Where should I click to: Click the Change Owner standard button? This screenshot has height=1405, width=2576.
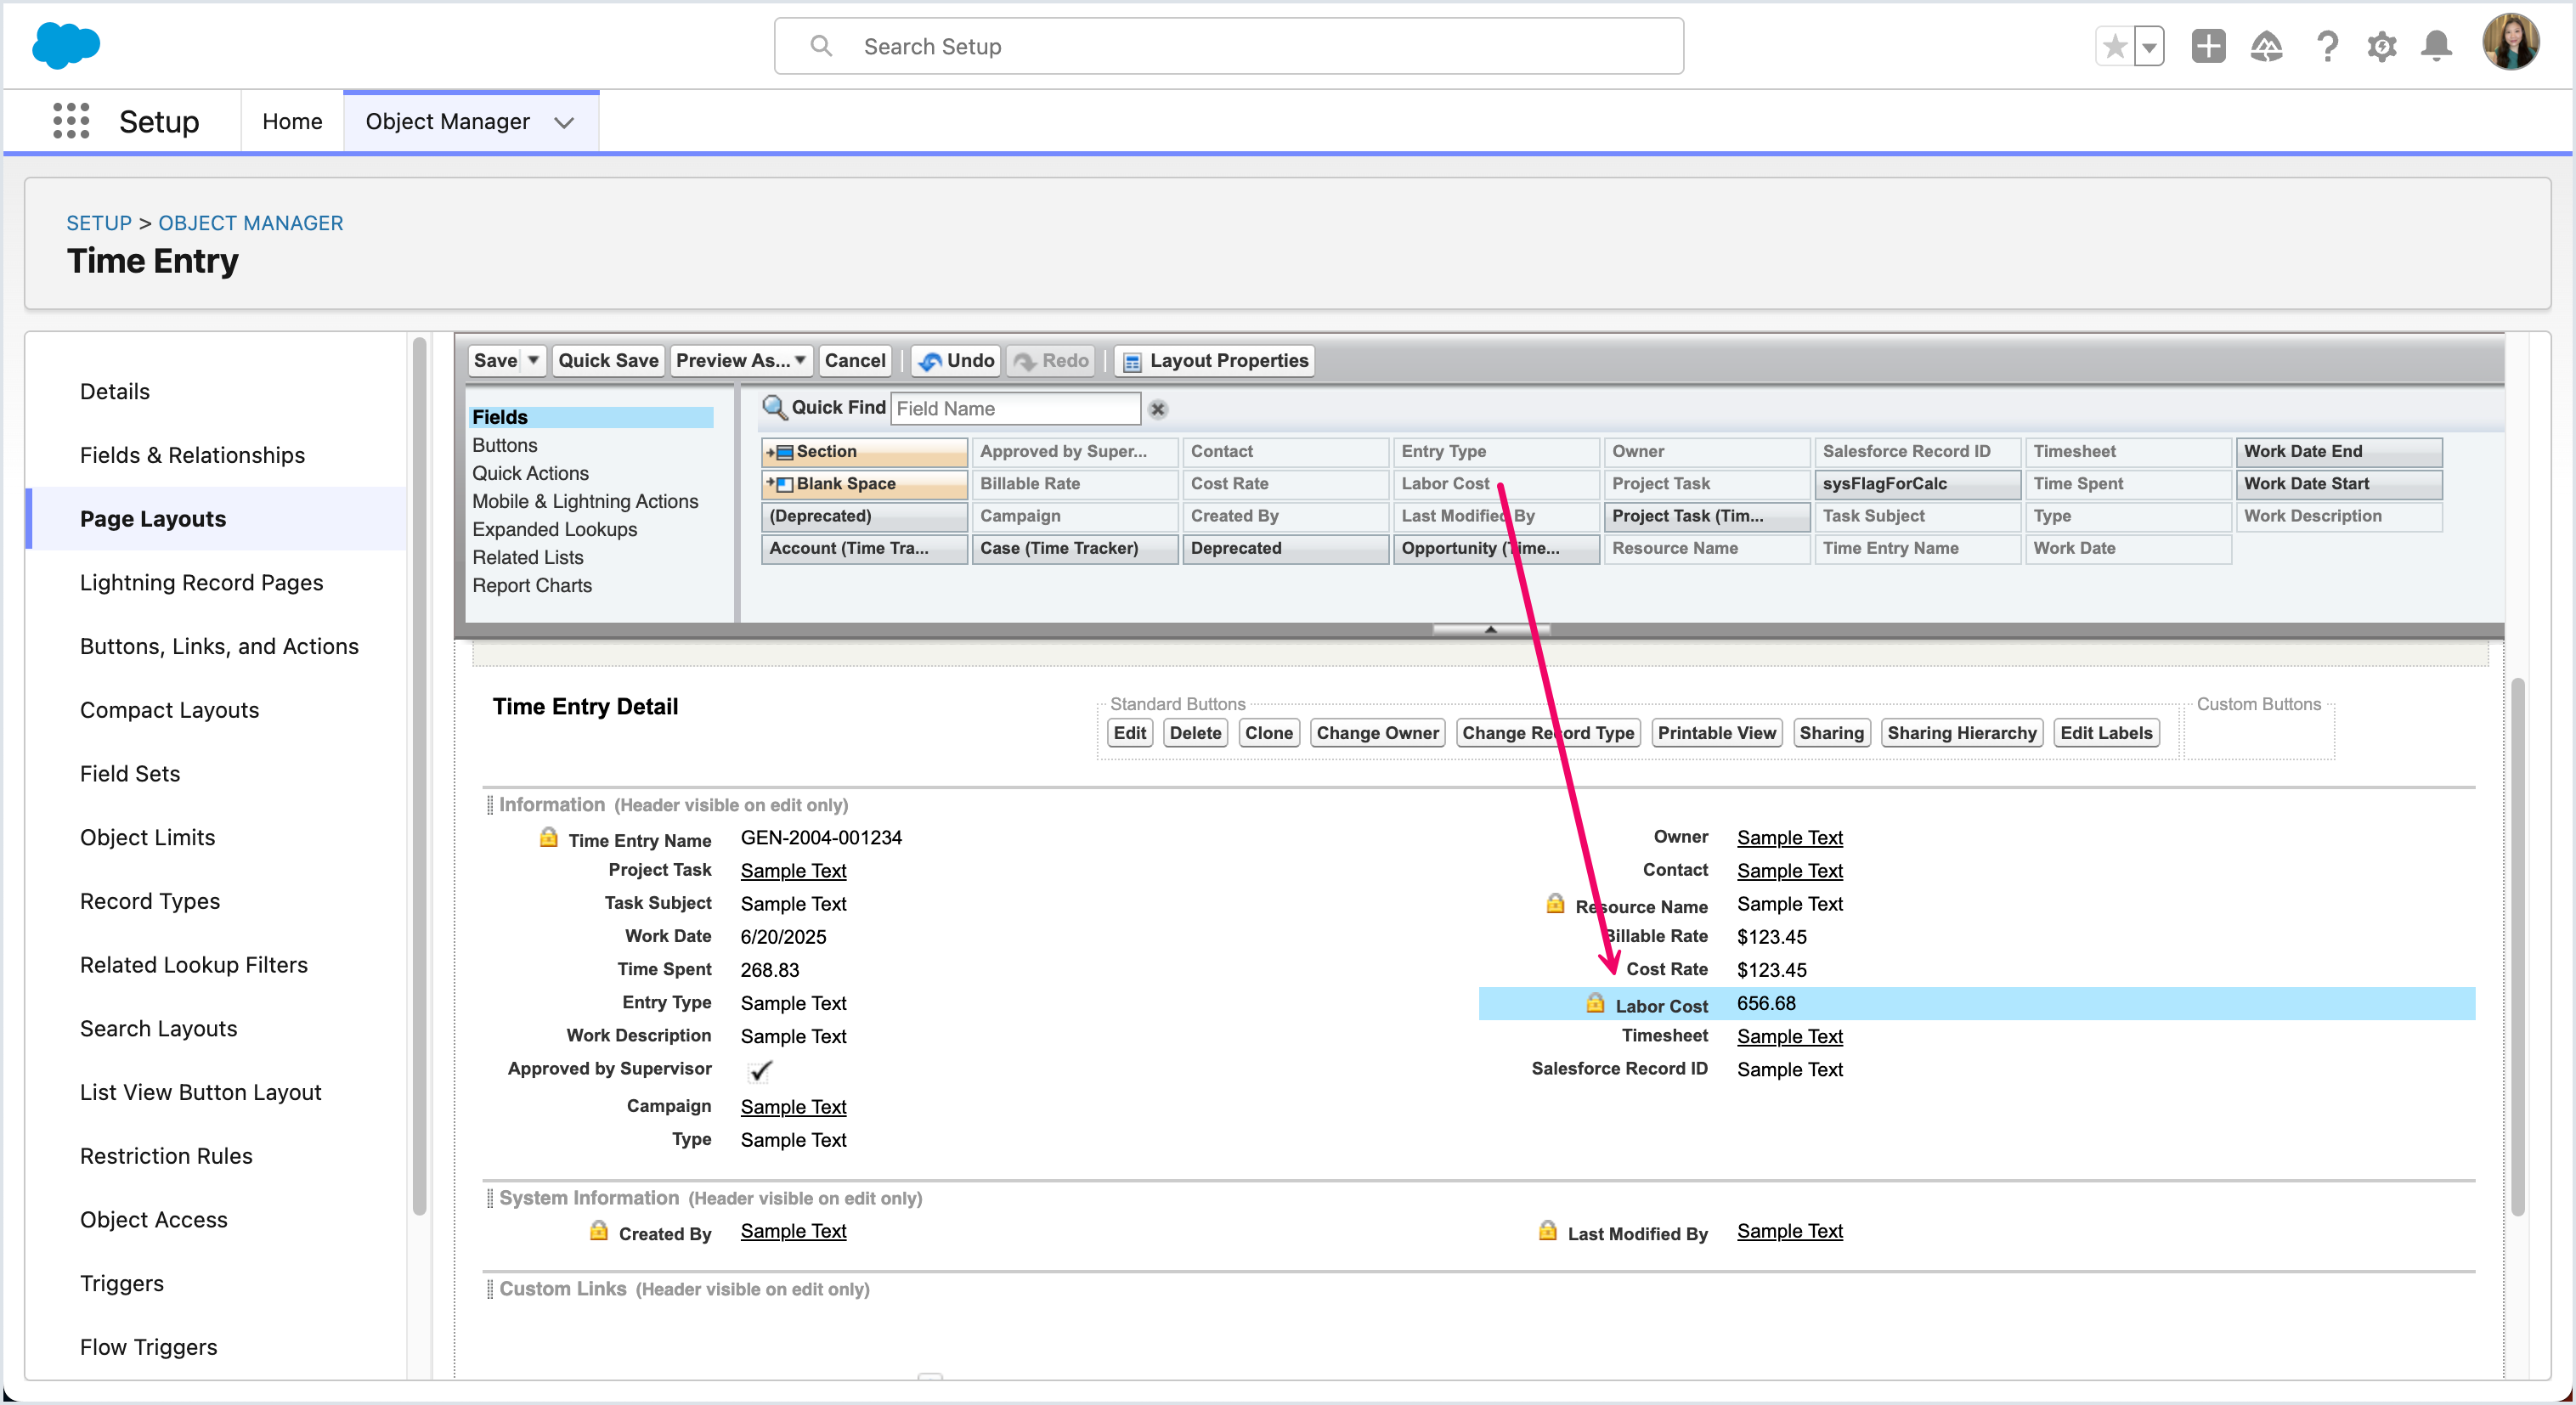click(1377, 733)
